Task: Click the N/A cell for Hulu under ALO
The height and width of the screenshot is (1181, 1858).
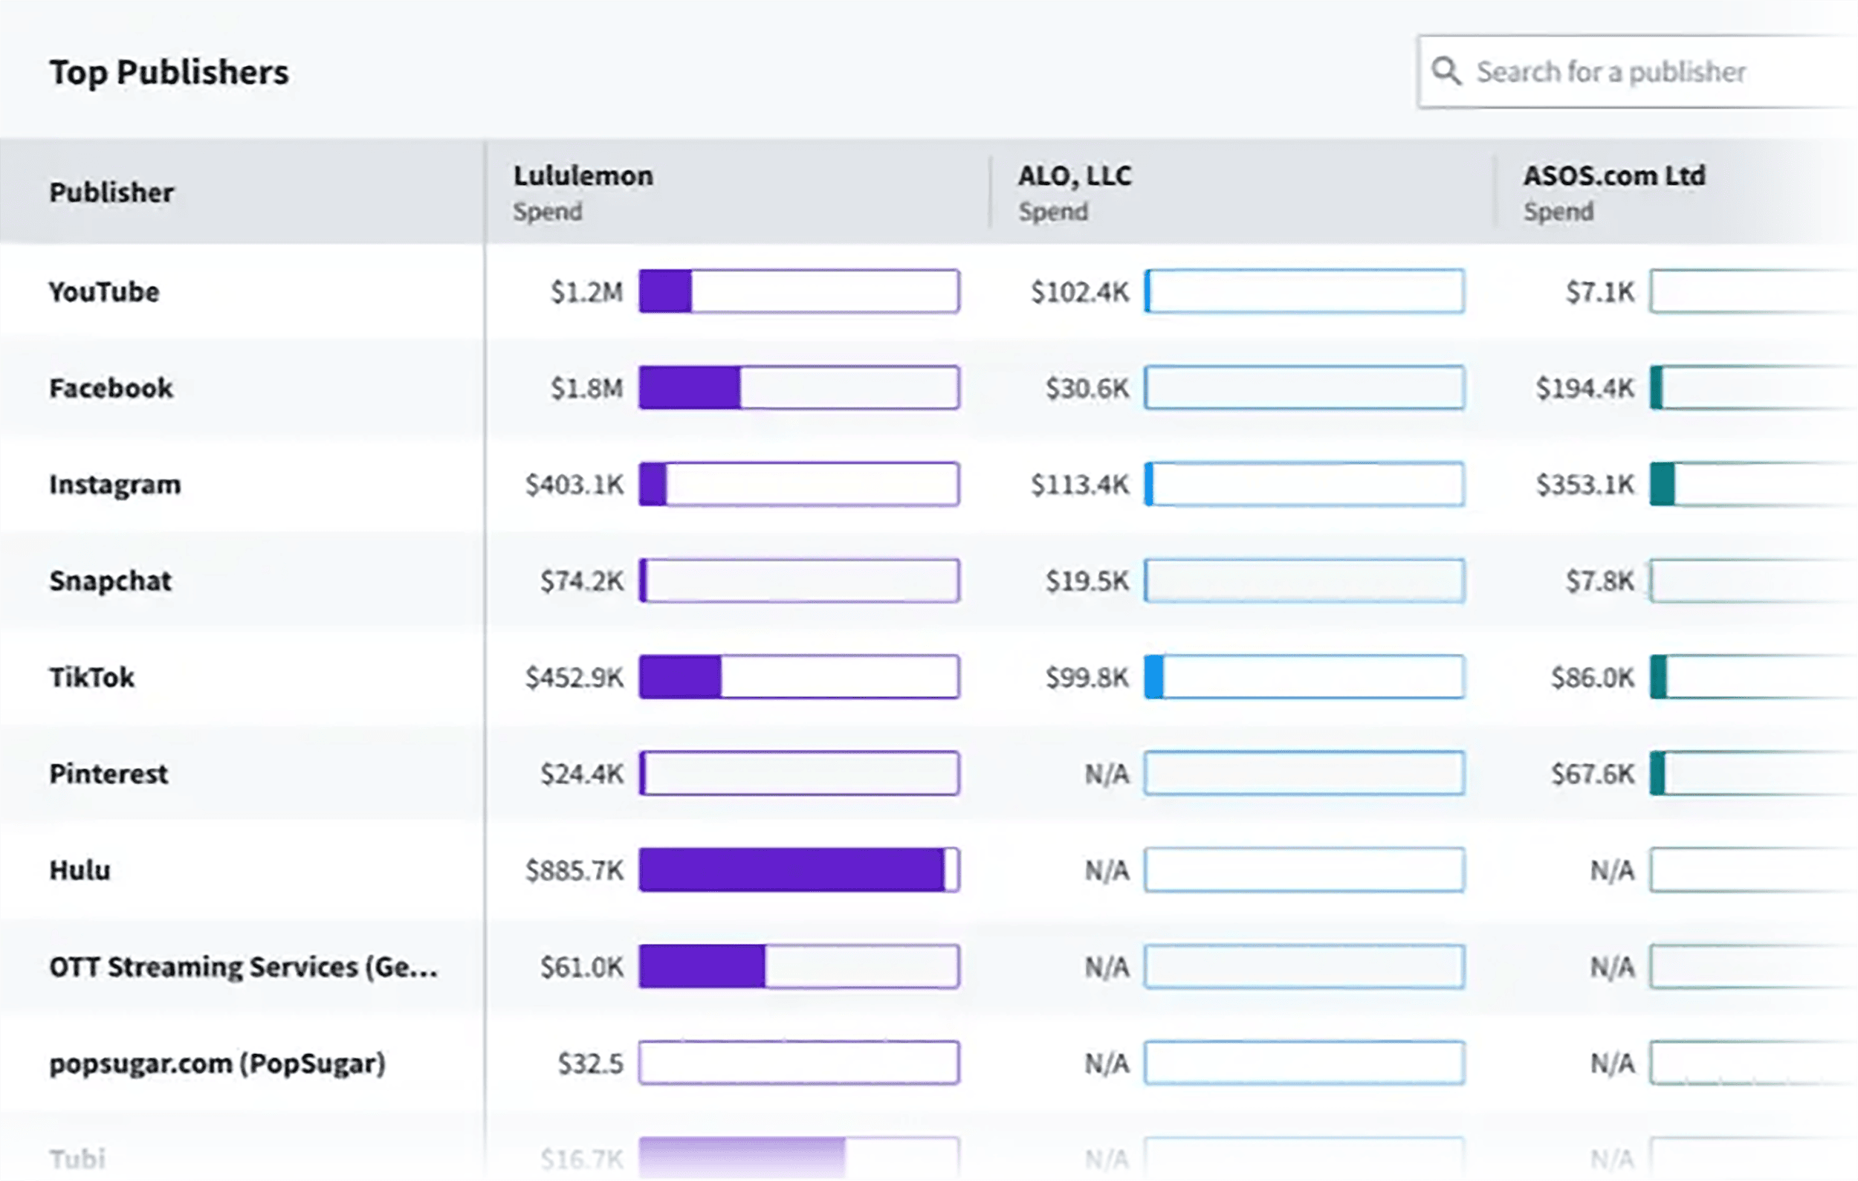Action: 1107,870
